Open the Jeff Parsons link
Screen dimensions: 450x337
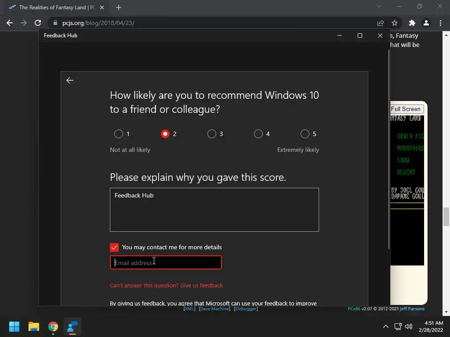pyautogui.click(x=412, y=308)
